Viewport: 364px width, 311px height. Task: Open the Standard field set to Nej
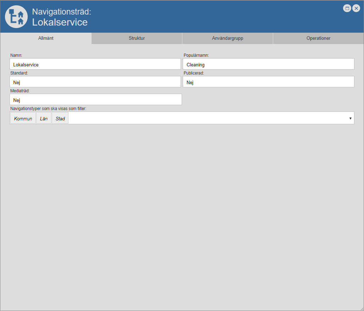tap(95, 82)
